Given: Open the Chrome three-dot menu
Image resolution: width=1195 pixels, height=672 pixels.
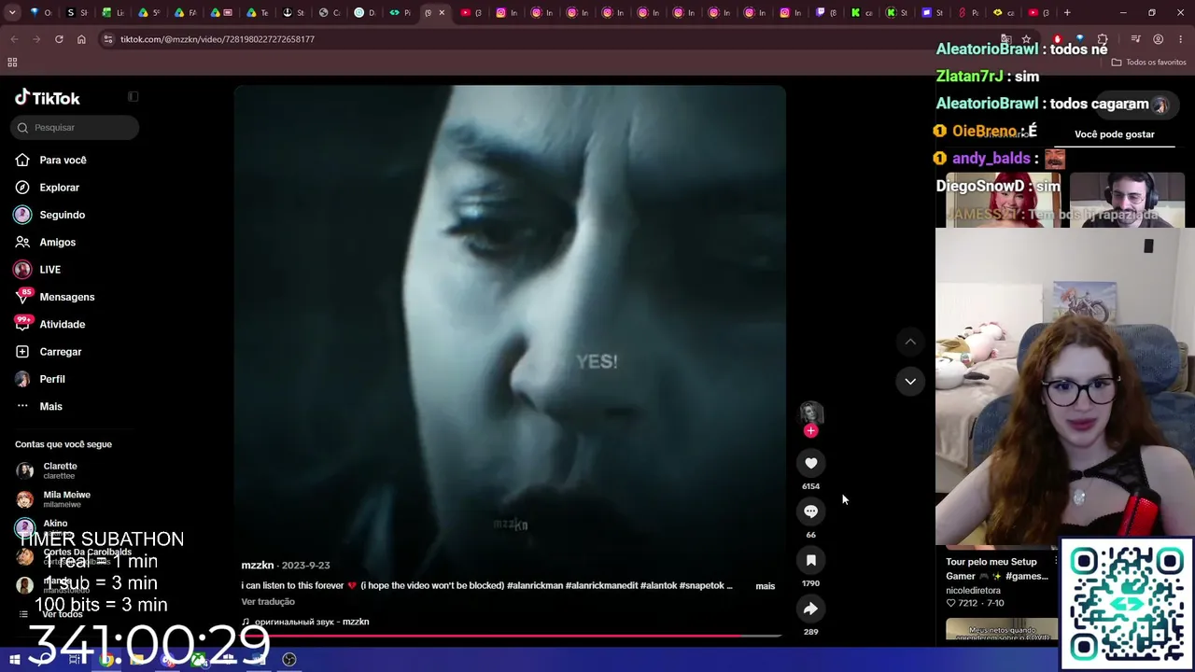Looking at the screenshot, I should [x=1181, y=39].
